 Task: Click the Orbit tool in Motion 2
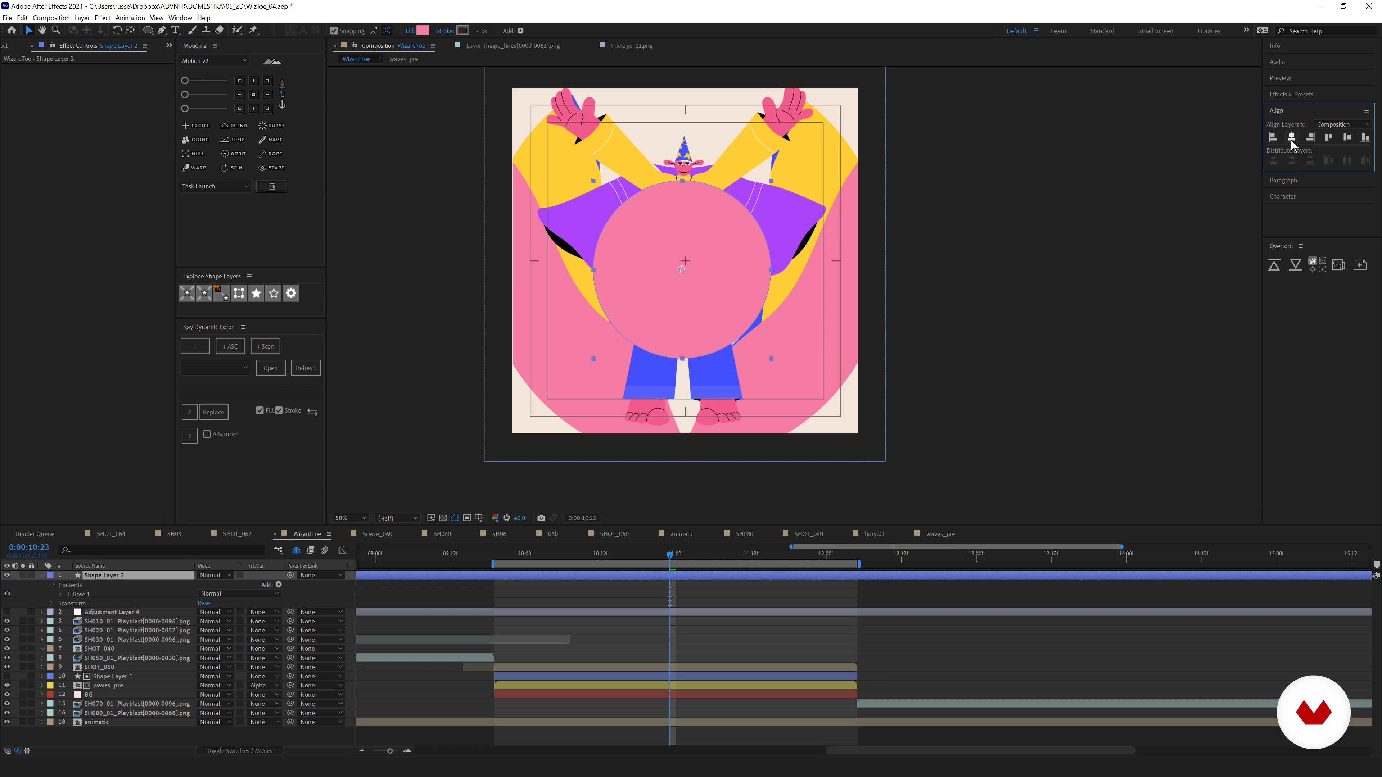pyautogui.click(x=233, y=153)
